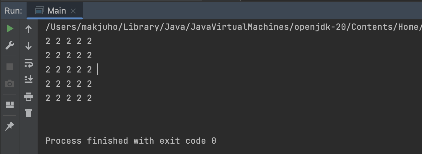Open run configuration with the wrench icon

coord(10,46)
